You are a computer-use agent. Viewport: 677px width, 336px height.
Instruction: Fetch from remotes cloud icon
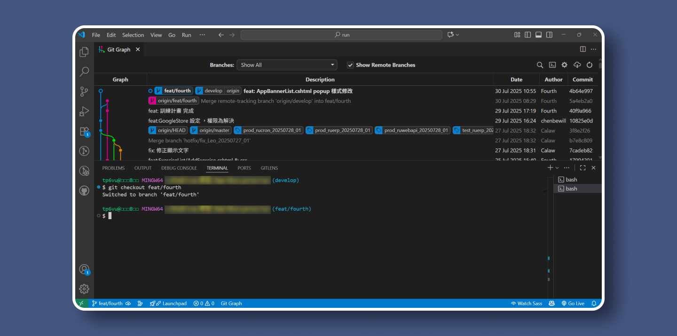(577, 65)
